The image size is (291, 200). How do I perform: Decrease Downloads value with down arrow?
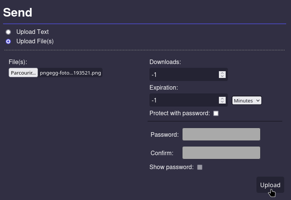[222, 76]
